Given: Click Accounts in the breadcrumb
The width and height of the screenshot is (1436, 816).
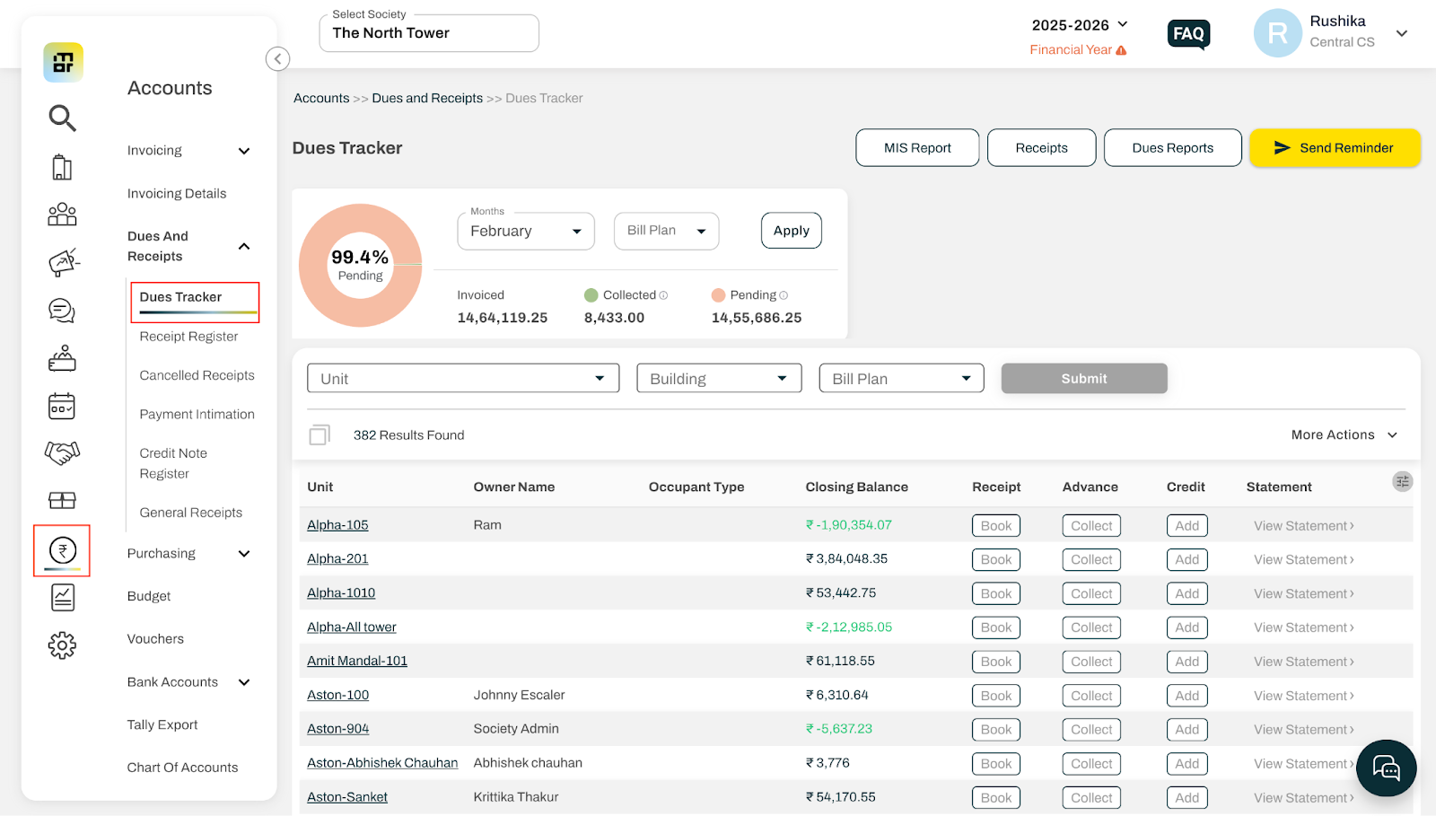Looking at the screenshot, I should (x=321, y=98).
